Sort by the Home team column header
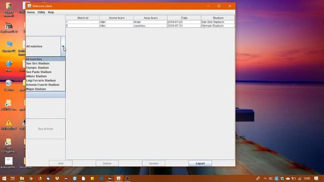This screenshot has height=182, width=324. [116, 18]
